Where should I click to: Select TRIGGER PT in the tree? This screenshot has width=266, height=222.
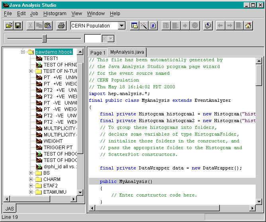tap(57, 148)
